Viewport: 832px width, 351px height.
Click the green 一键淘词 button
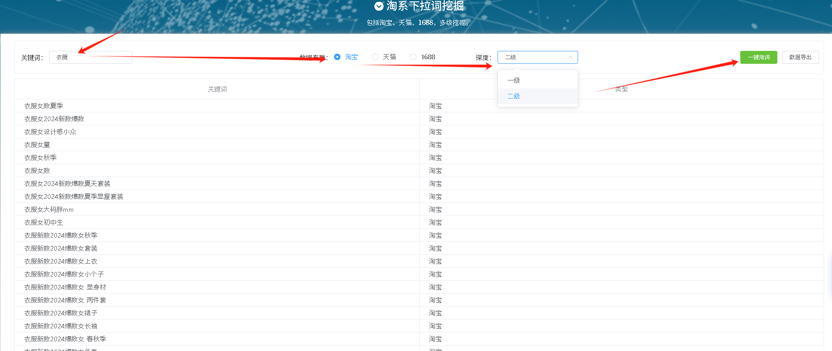[x=758, y=57]
